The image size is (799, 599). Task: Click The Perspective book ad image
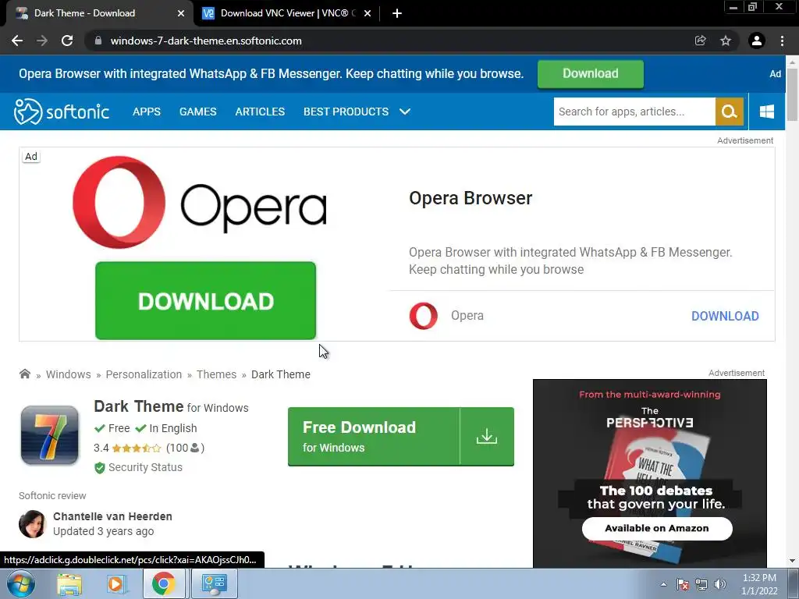[x=650, y=473]
